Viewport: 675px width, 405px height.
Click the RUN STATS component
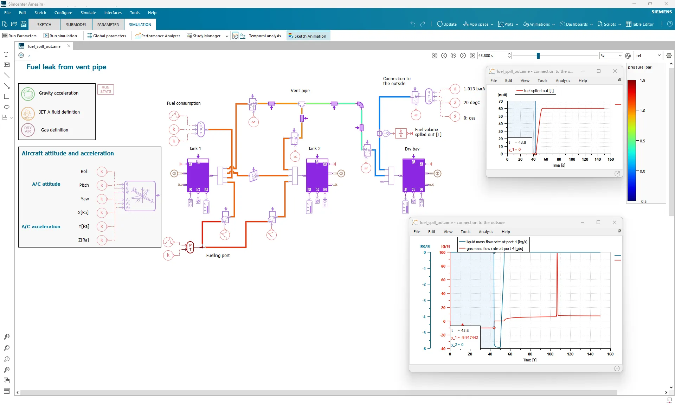coord(105,90)
